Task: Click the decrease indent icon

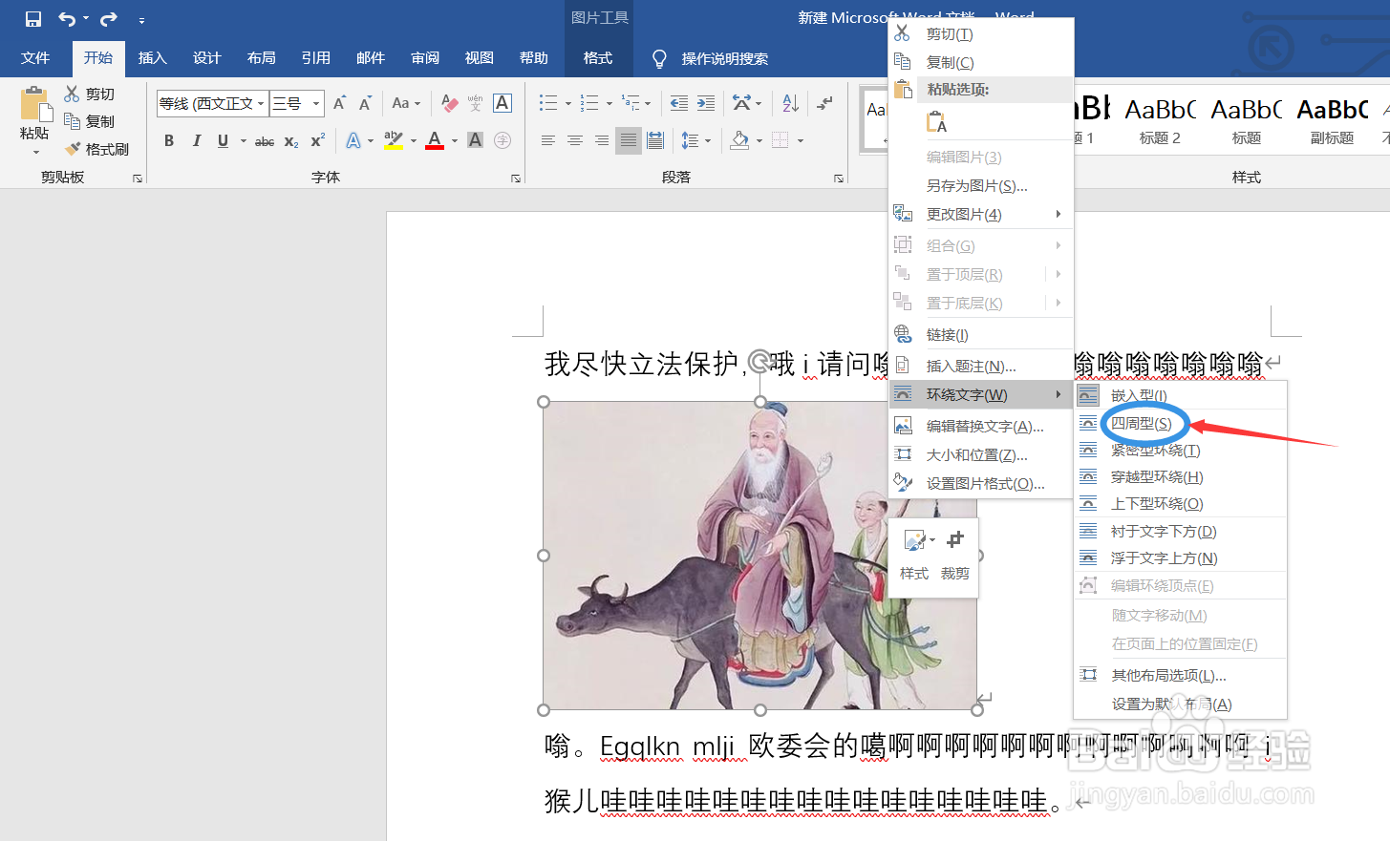Action: click(x=679, y=103)
